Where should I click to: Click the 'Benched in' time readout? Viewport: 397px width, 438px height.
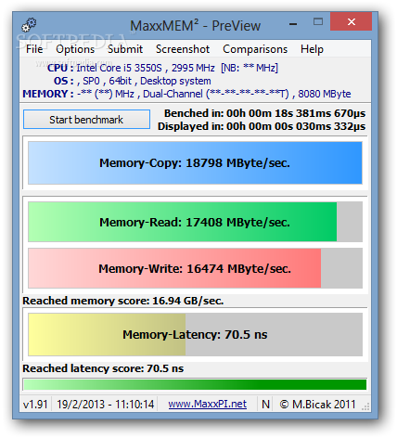click(x=264, y=113)
